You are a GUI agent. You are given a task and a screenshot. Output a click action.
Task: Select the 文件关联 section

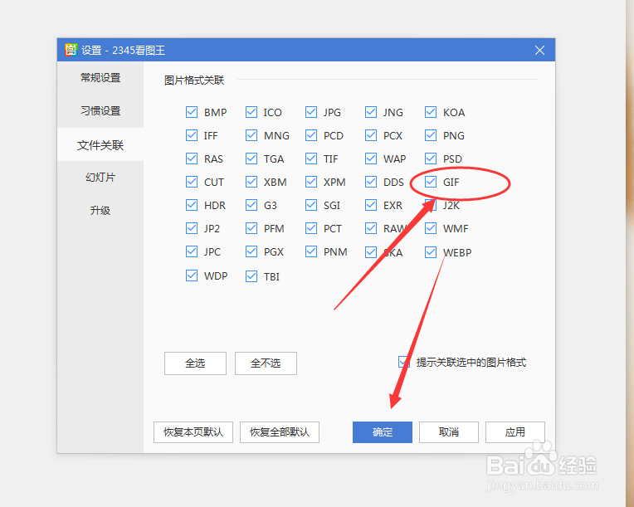100,144
